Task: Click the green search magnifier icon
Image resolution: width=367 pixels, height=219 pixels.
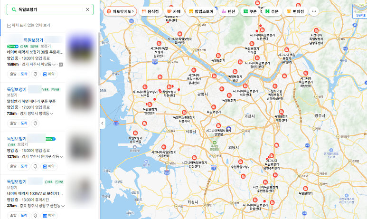Action: tap(14, 10)
